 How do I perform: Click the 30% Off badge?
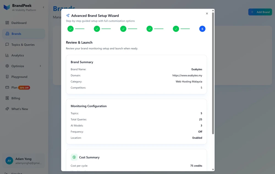click(24, 88)
